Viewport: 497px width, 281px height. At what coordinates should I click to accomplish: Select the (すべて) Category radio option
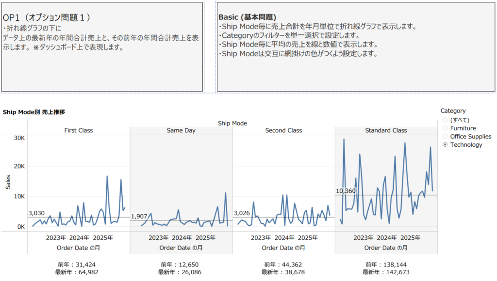[x=446, y=120]
